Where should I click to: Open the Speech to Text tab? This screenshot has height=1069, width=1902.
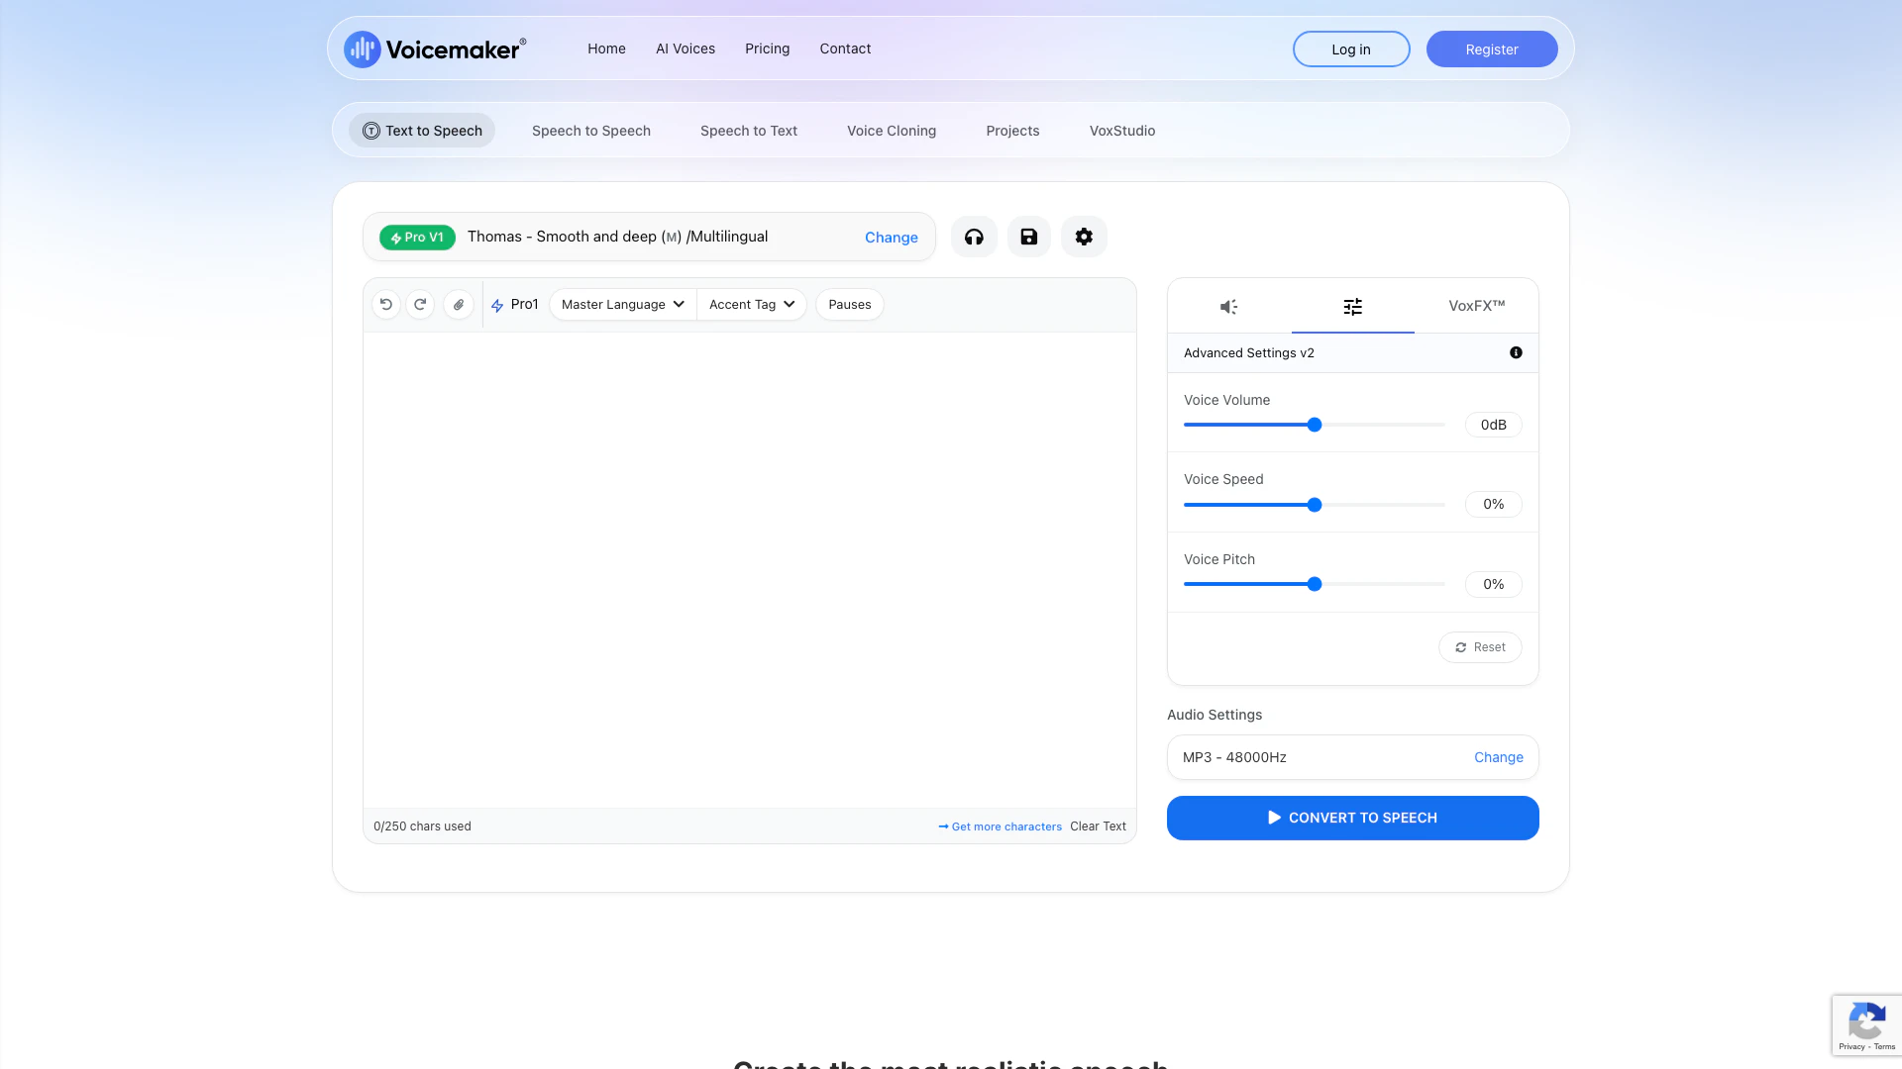click(x=748, y=131)
